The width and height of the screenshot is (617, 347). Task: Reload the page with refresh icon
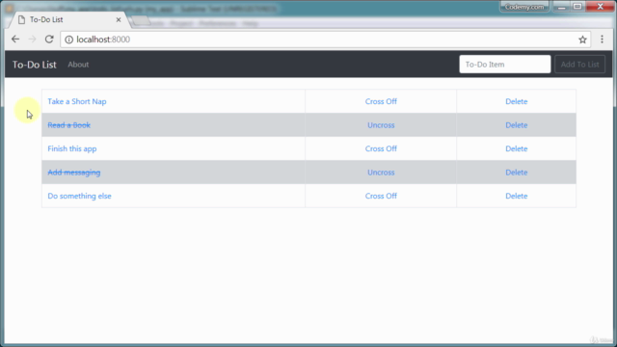tap(49, 40)
